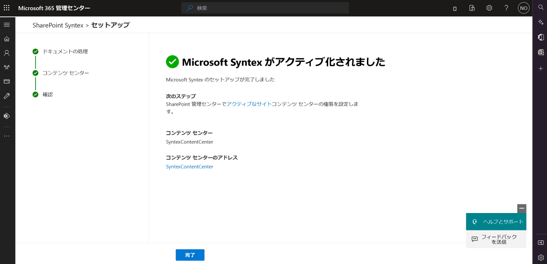This screenshot has width=547, height=264.
Task: Open Outlook icon in browser sidebar
Action: tap(541, 52)
